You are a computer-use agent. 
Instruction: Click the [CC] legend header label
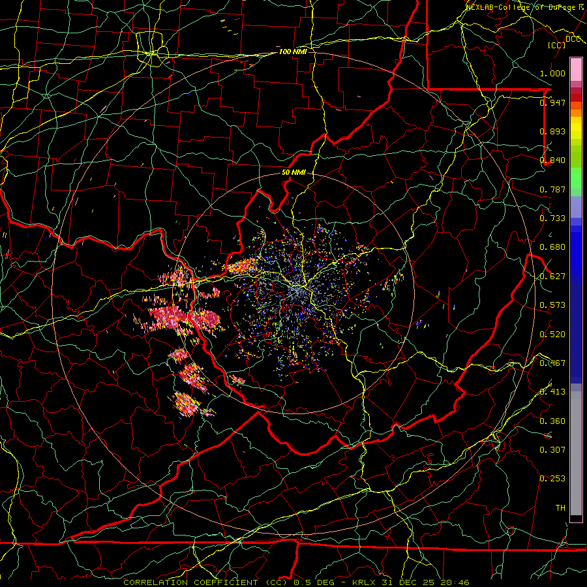pos(556,45)
